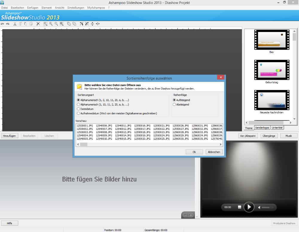The width and height of the screenshot is (299, 232).
Task: Click the scissors cut icon in toolbar
Action: pyautogui.click(x=15, y=24)
